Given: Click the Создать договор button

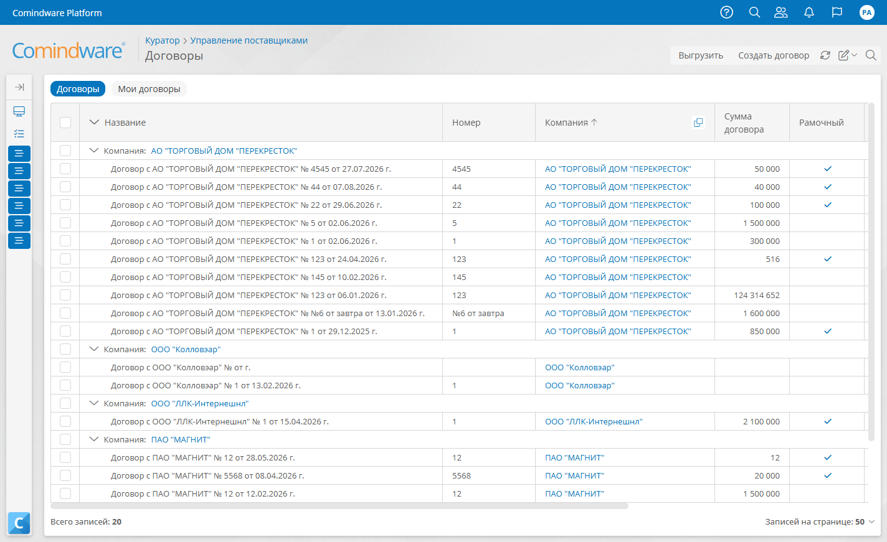Looking at the screenshot, I should tap(774, 55).
